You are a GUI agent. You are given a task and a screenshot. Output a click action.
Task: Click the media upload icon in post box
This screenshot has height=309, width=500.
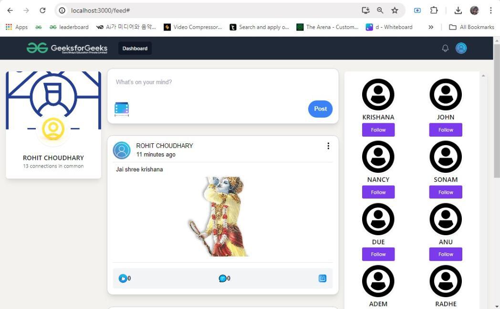(x=122, y=109)
